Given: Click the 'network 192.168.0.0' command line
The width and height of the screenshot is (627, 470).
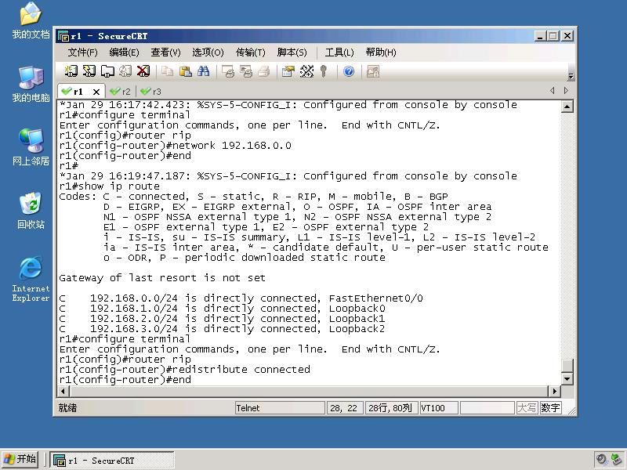Looking at the screenshot, I should 176,146.
